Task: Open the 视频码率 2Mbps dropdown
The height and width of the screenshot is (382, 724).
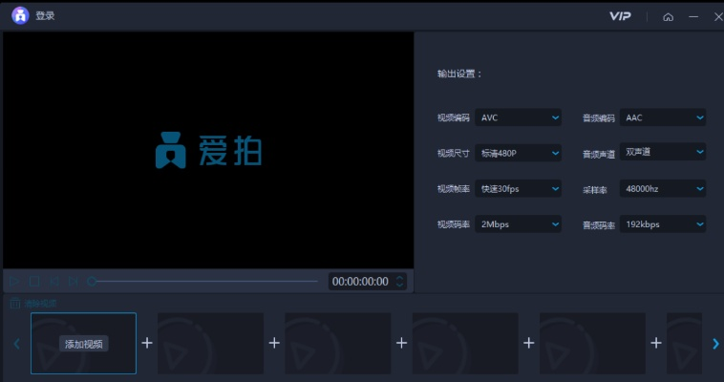Action: click(518, 224)
